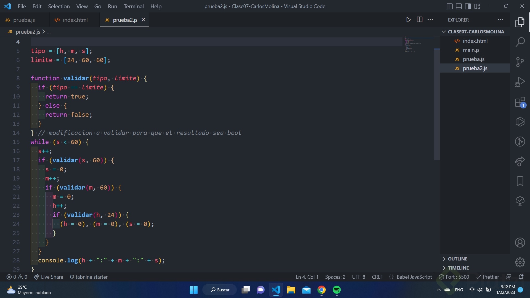Show errors and warnings in status bar
The image size is (530, 298).
tap(17, 277)
